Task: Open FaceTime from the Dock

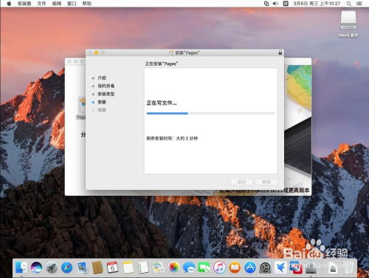Action: pos(204,268)
